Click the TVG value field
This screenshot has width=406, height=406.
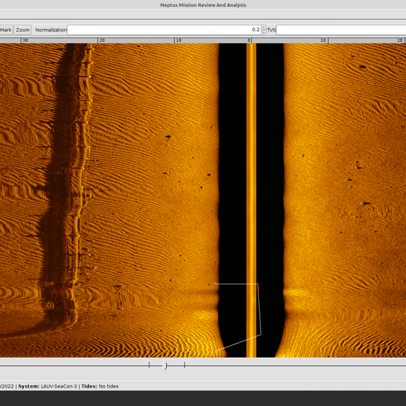340,30
